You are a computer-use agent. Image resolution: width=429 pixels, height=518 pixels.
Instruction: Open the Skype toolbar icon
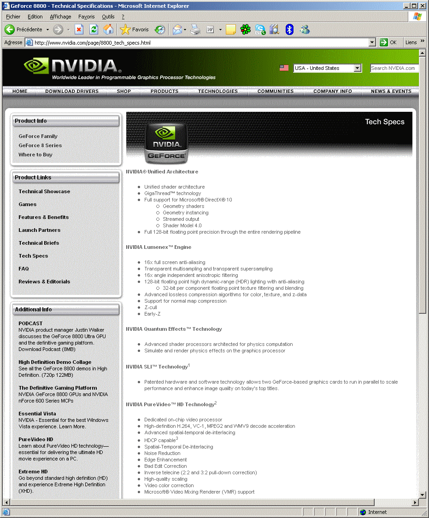click(x=260, y=29)
